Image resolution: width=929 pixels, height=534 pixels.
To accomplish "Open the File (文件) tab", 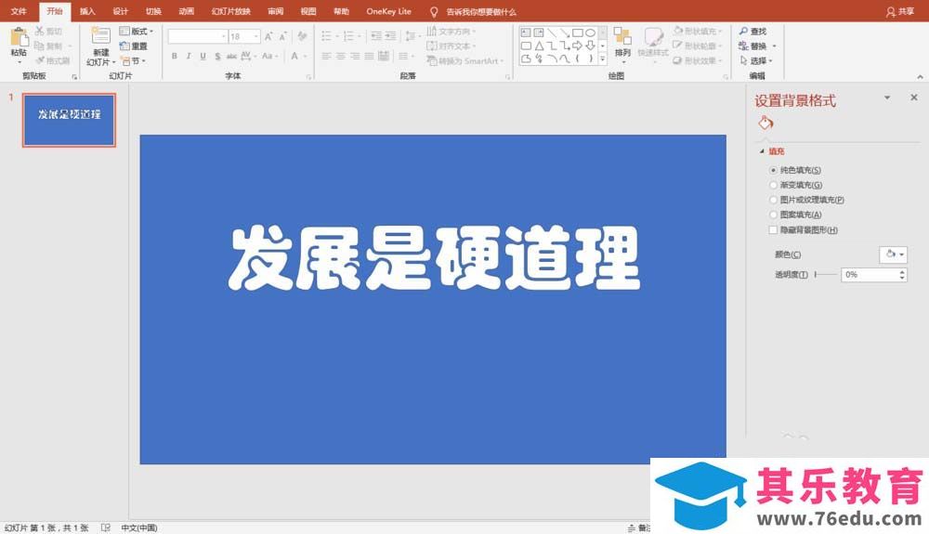I will 19,11.
